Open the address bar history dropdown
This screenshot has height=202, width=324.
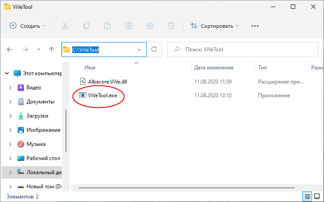click(x=139, y=50)
